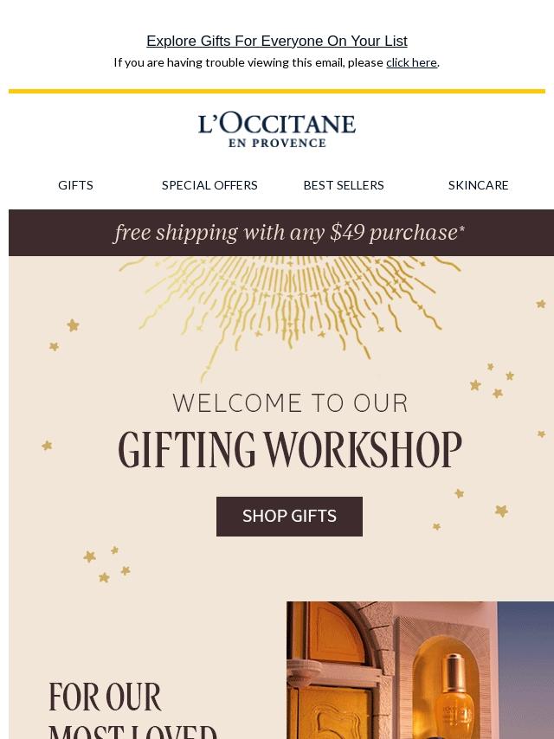Open Explore Gifts For Everyone link

coord(277,42)
